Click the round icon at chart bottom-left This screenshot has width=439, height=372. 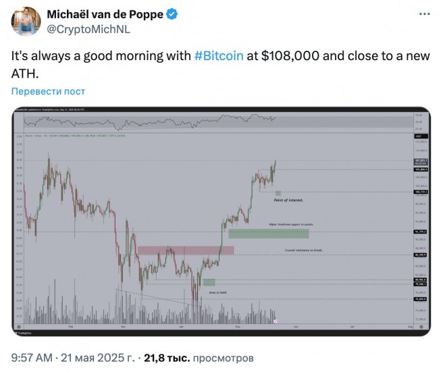point(19,327)
